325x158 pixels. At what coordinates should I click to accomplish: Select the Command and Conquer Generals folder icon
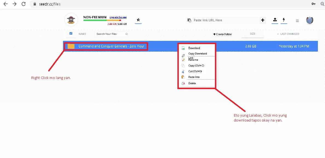coord(71,46)
